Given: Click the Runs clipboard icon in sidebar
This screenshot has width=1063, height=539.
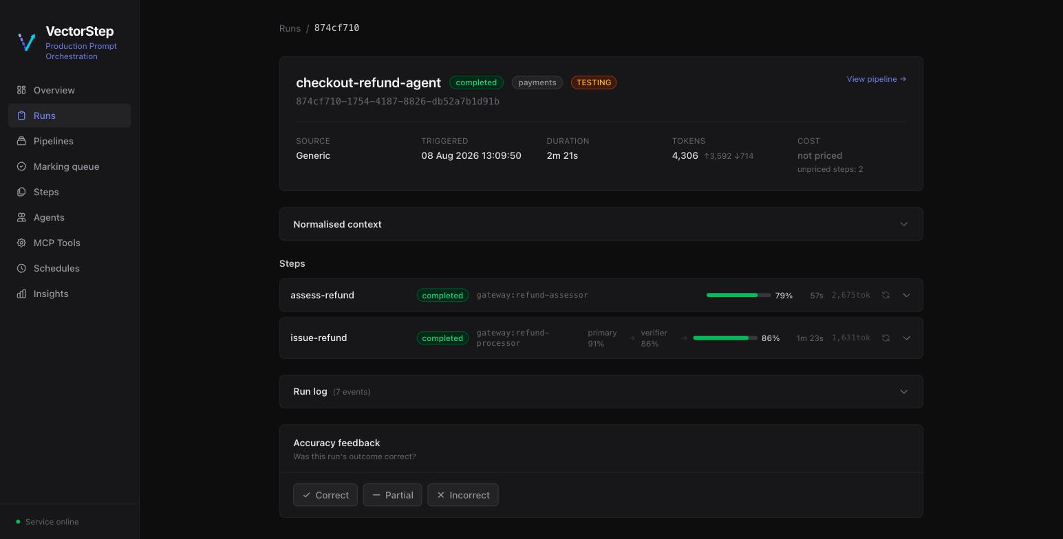Looking at the screenshot, I should coord(21,115).
